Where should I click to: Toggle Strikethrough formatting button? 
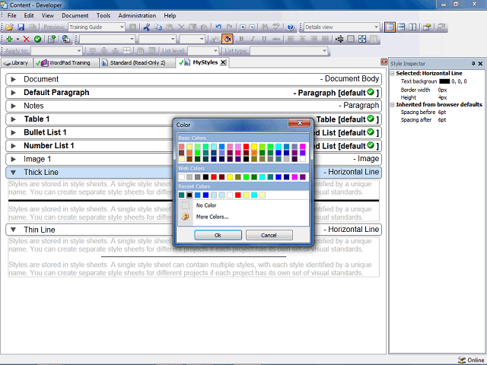click(x=275, y=39)
